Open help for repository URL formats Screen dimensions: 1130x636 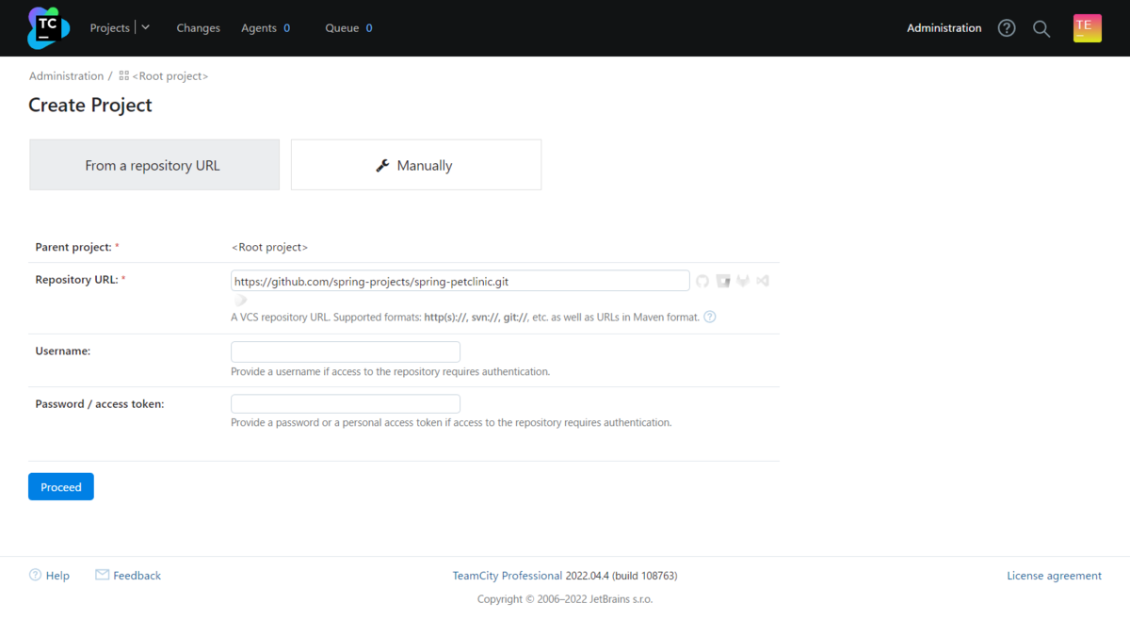pos(710,318)
